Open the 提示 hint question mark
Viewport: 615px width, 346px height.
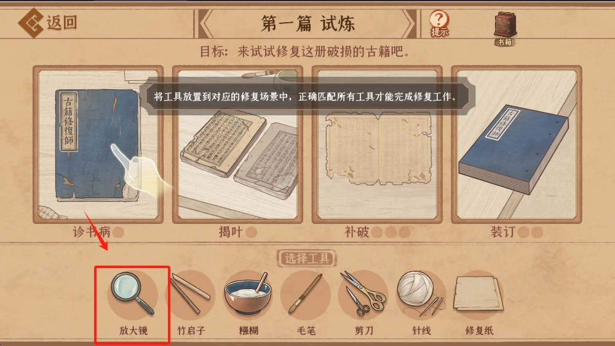pos(439,23)
